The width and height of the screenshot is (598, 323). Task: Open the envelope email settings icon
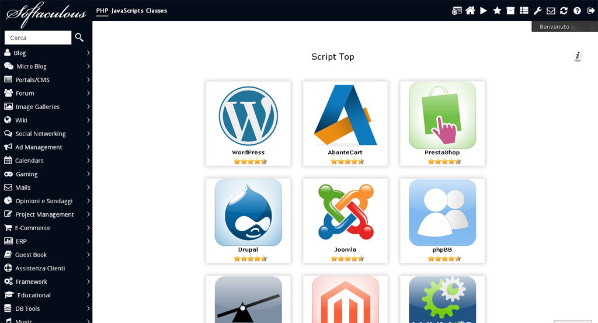[551, 11]
